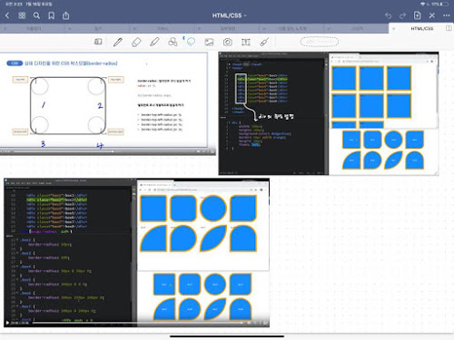Select the Shapes tool
The height and width of the screenshot is (340, 454).
[173, 42]
